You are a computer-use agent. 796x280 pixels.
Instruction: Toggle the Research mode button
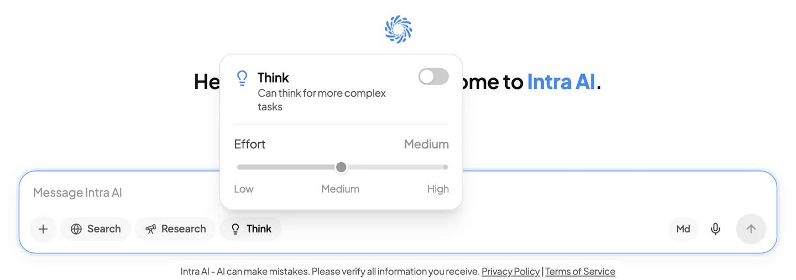[175, 229]
